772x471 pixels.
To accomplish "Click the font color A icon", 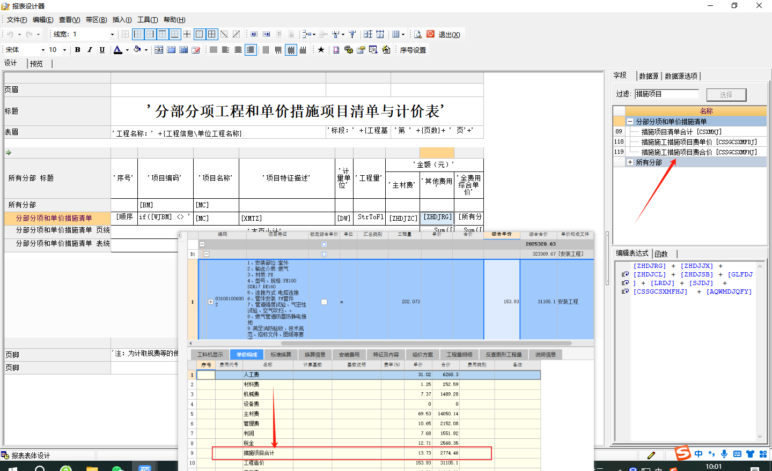I will click(117, 50).
